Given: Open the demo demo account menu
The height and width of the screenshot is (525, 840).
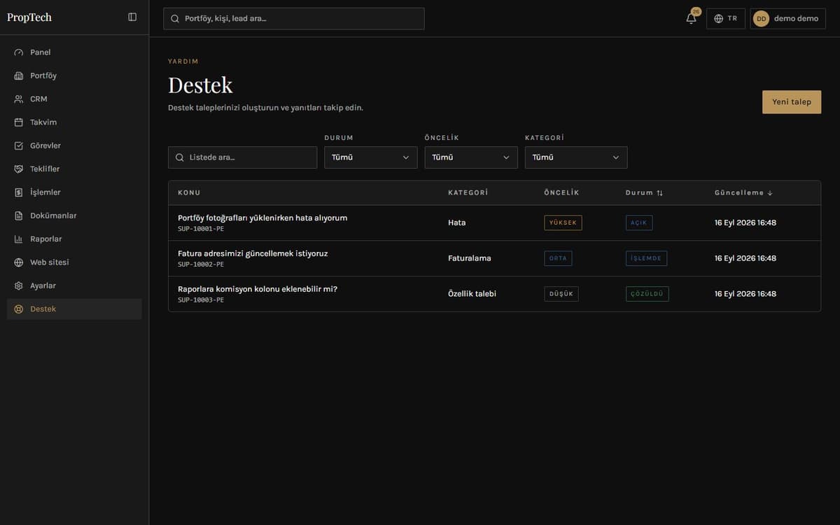Looking at the screenshot, I should (787, 19).
